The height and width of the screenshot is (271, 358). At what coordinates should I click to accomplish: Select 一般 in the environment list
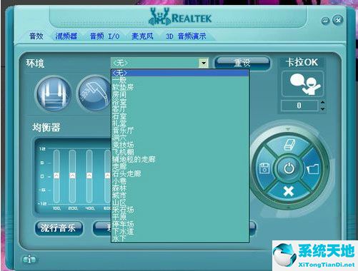coord(180,80)
